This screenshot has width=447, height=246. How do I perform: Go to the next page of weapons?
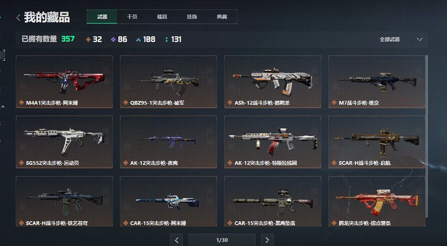click(x=267, y=240)
